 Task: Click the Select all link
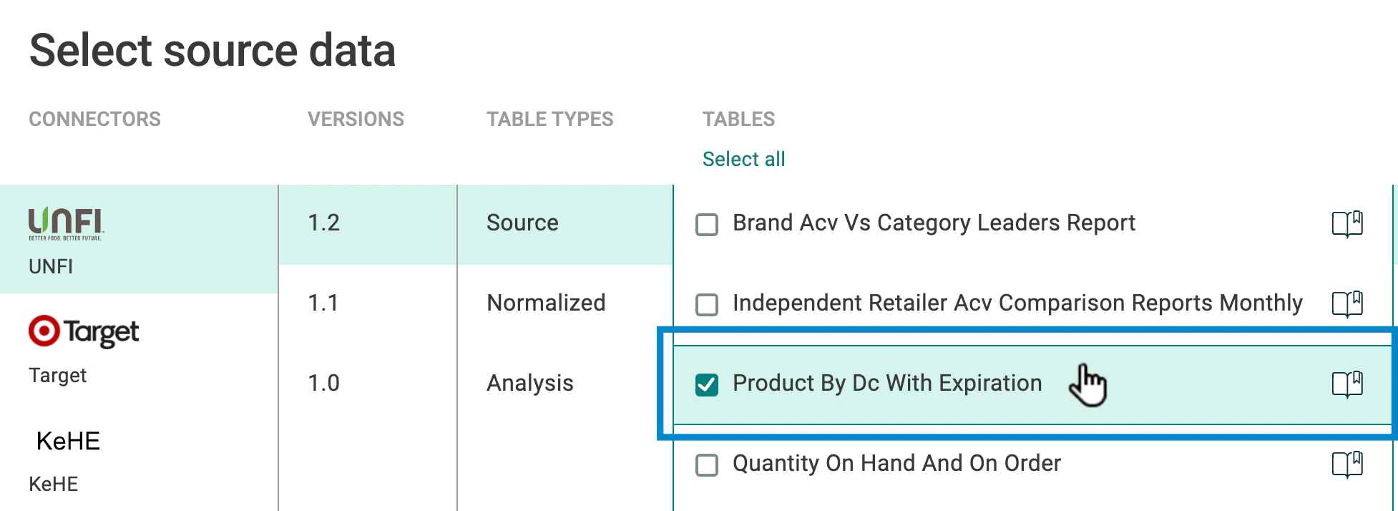click(744, 159)
